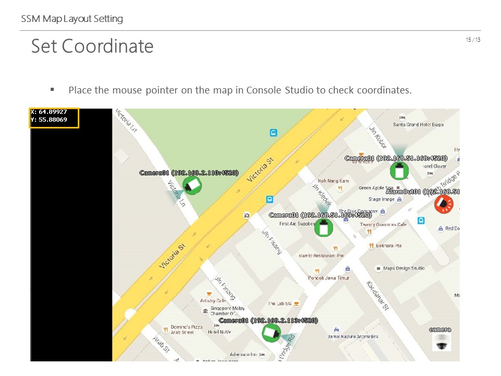Click the Adamson Inn bed icon
The image size is (501, 376).
click(262, 354)
